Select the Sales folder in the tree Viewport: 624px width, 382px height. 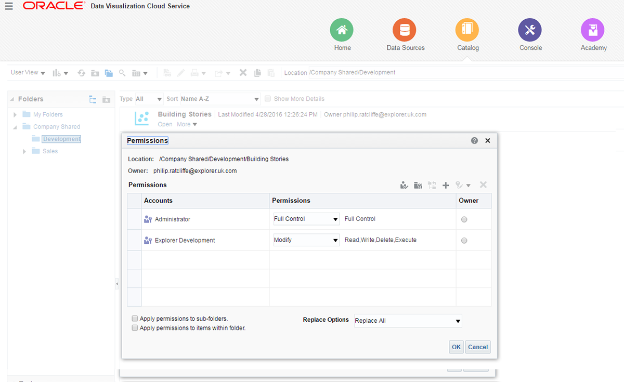[50, 151]
